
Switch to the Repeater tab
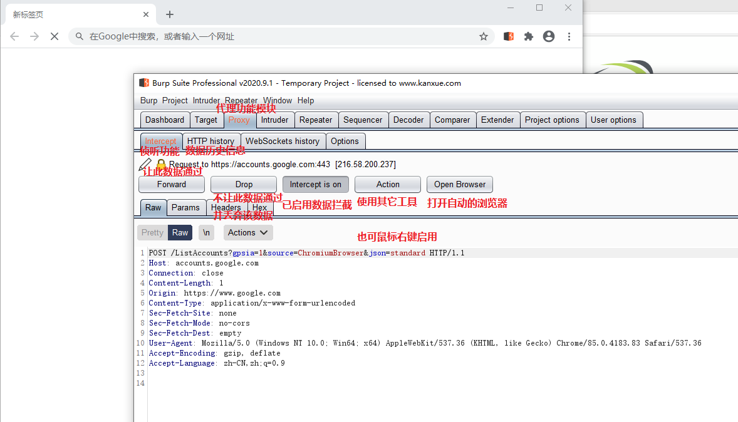(316, 120)
